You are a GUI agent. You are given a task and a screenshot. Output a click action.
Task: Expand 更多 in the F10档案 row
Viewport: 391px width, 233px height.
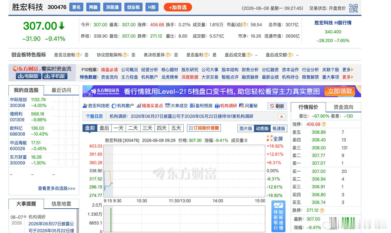pos(348,70)
